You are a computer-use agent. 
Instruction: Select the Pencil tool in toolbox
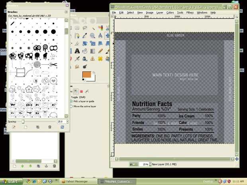tap(100, 51)
